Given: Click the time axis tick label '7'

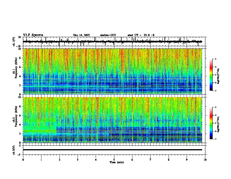Looking at the screenshot, I should [150, 160].
